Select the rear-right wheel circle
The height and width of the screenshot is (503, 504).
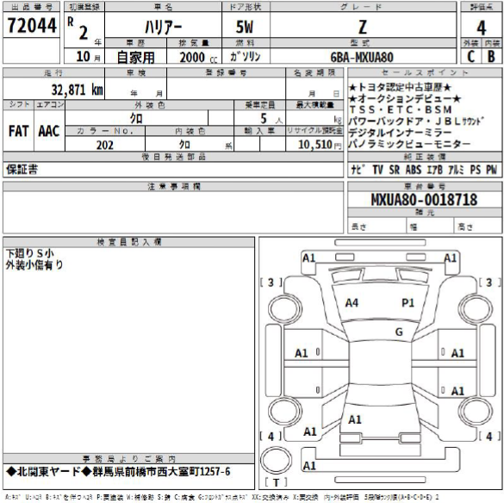[475, 412]
